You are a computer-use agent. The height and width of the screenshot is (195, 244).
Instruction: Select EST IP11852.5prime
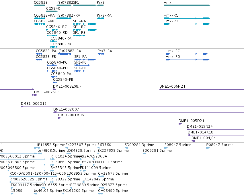pyautogui.click(x=39, y=148)
